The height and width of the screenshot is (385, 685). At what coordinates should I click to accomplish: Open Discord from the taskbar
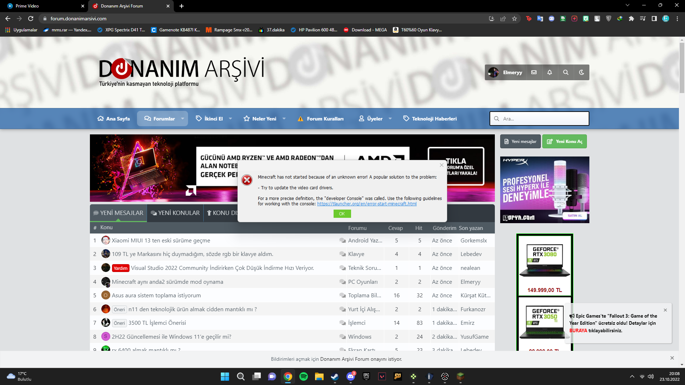(x=351, y=376)
